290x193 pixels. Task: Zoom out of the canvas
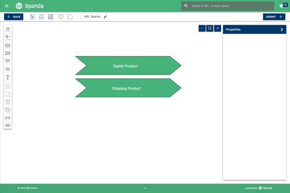(x=202, y=28)
